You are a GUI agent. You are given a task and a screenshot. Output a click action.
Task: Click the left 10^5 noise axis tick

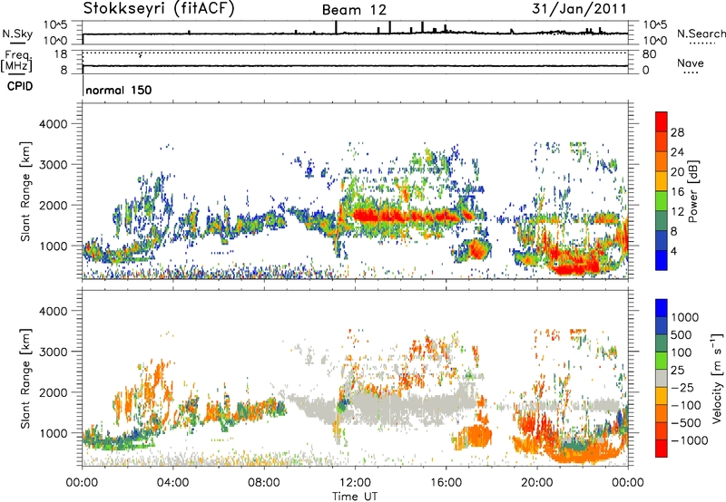coord(55,25)
